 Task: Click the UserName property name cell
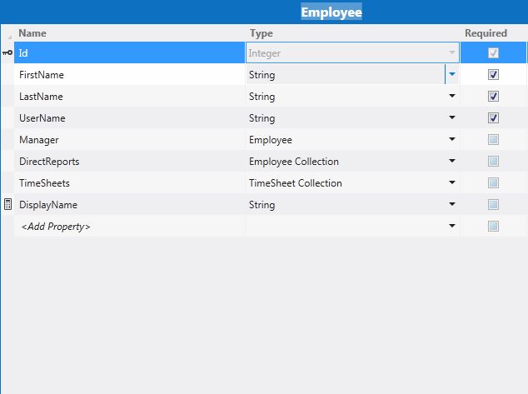coord(42,117)
